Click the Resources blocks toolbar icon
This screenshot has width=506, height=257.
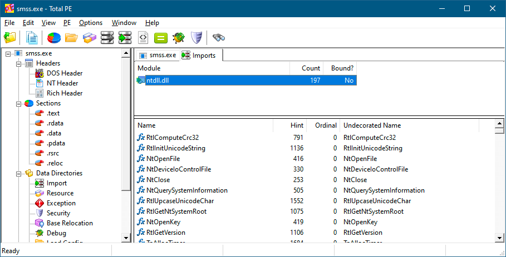89,38
